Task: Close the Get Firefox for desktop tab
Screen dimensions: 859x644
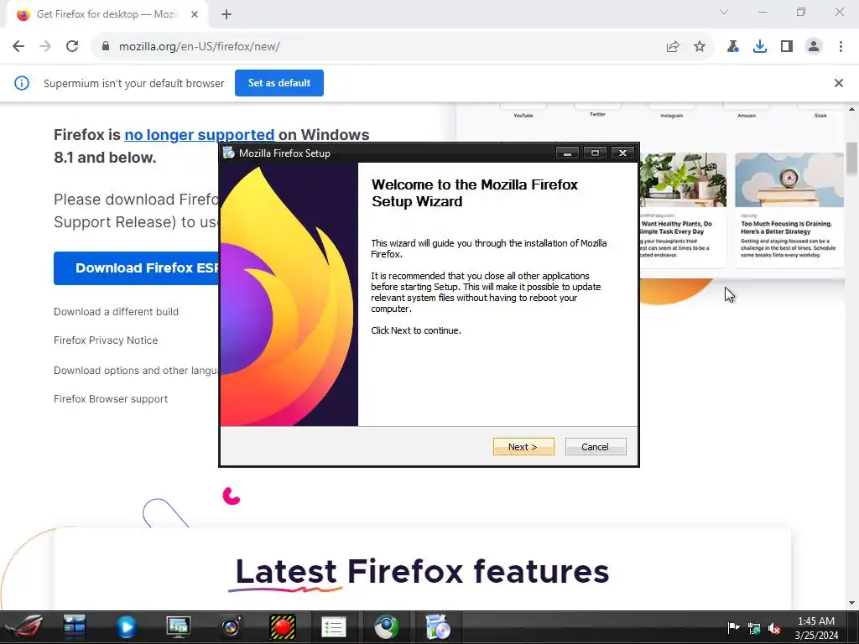Action: click(x=195, y=15)
